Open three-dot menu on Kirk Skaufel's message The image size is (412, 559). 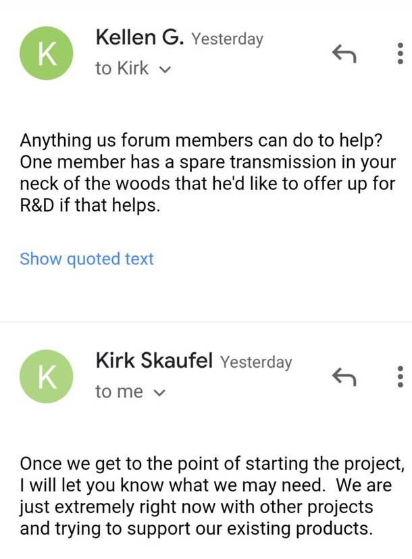[400, 376]
